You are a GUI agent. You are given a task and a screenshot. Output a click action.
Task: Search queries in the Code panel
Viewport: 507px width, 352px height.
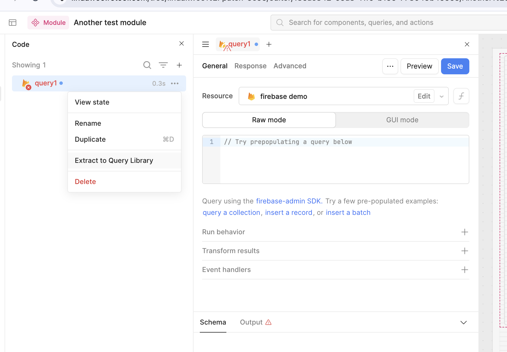coord(147,65)
